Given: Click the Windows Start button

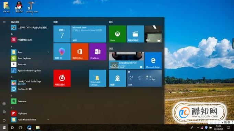Looking at the screenshot, I should (x=4, y=128).
